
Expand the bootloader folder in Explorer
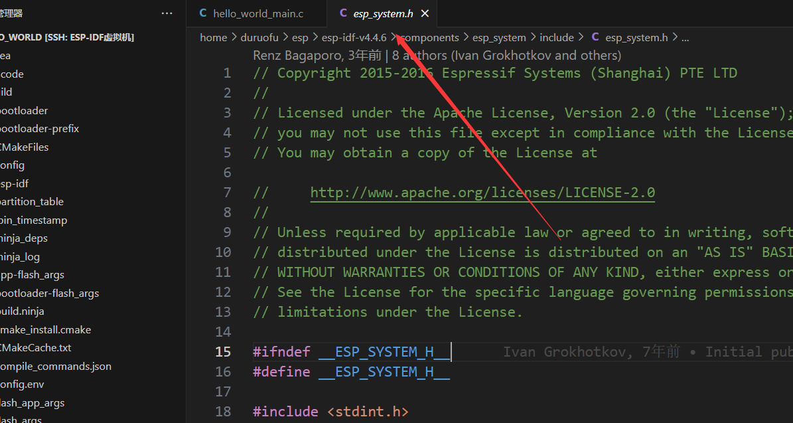tap(24, 110)
